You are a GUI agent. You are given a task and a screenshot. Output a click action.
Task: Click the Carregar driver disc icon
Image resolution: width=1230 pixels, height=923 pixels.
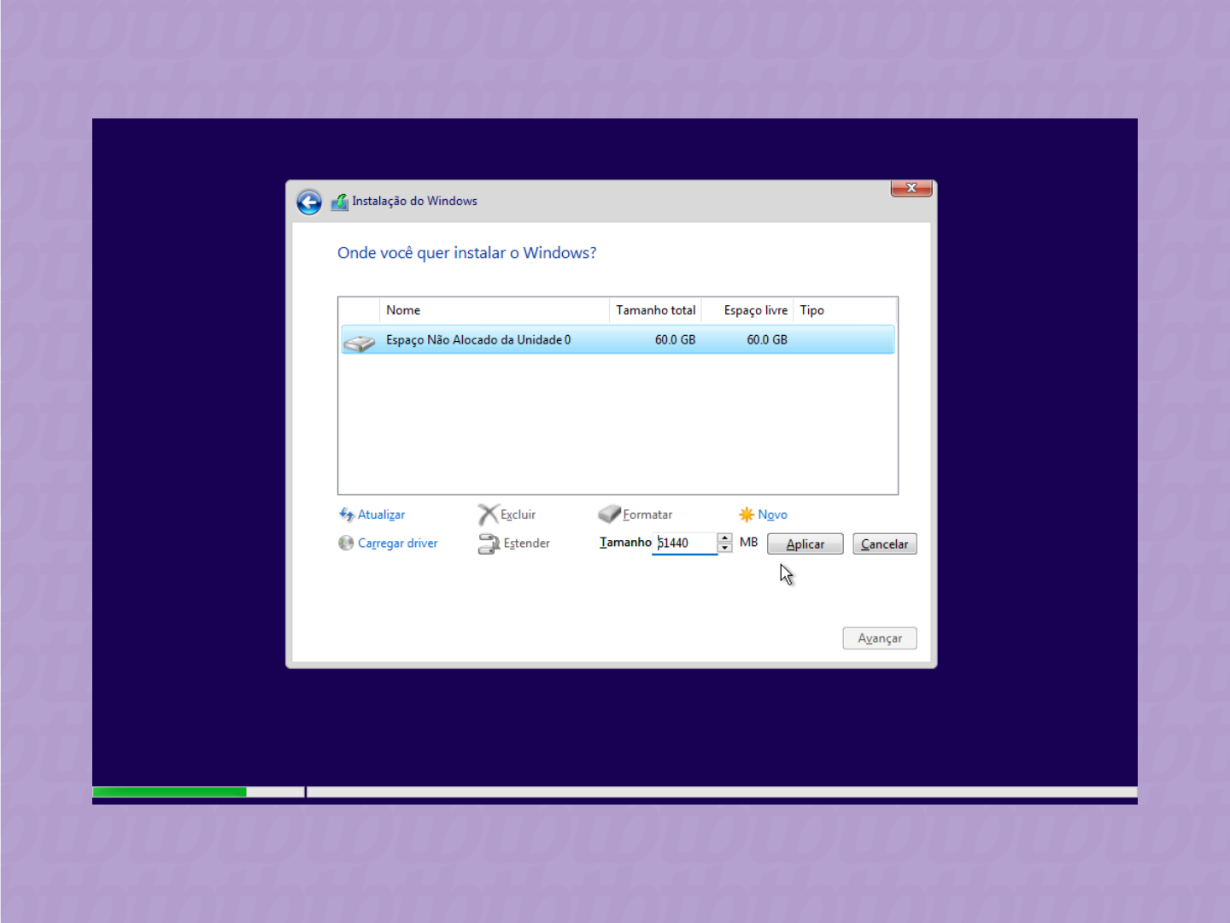click(x=346, y=544)
